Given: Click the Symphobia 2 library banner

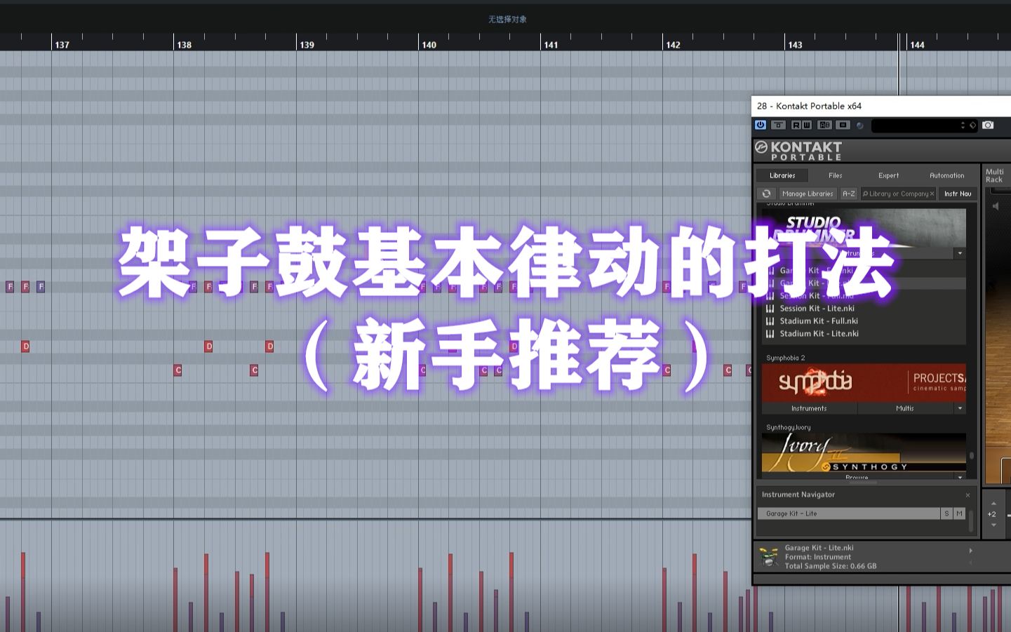Looking at the screenshot, I should pyautogui.click(x=864, y=382).
